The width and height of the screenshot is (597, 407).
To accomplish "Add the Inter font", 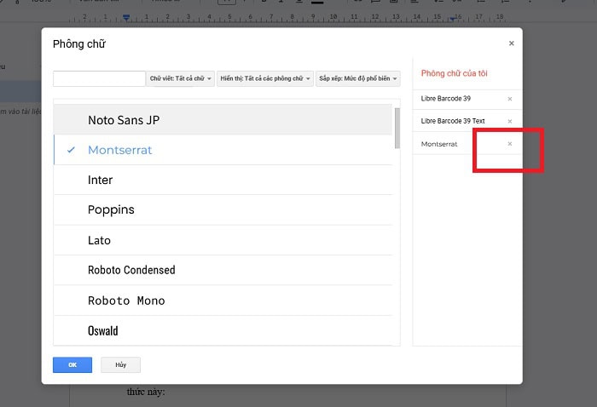I will click(x=100, y=181).
